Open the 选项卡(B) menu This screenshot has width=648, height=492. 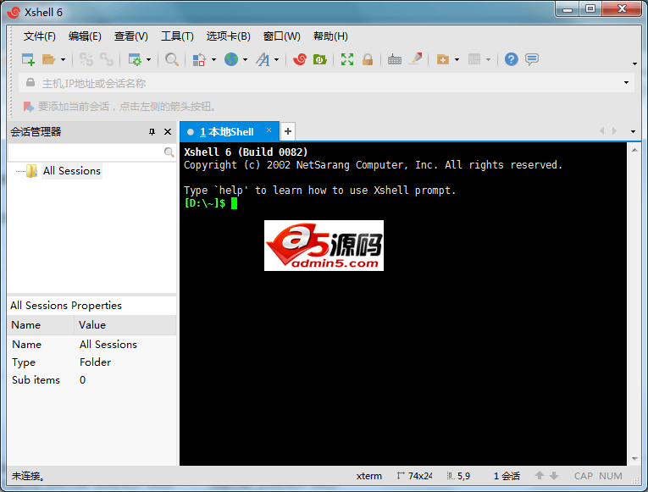tap(229, 36)
